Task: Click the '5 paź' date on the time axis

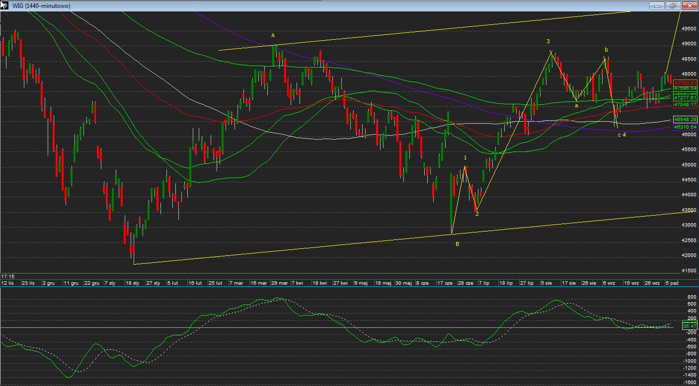Action: click(x=672, y=283)
